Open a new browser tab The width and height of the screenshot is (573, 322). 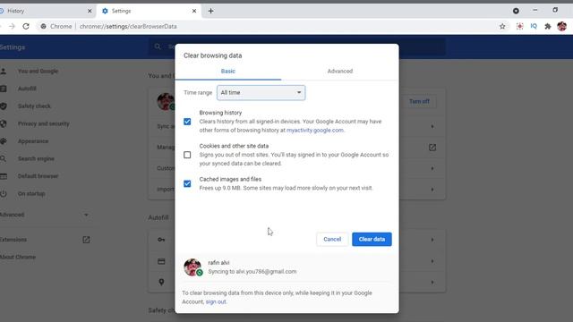211,11
